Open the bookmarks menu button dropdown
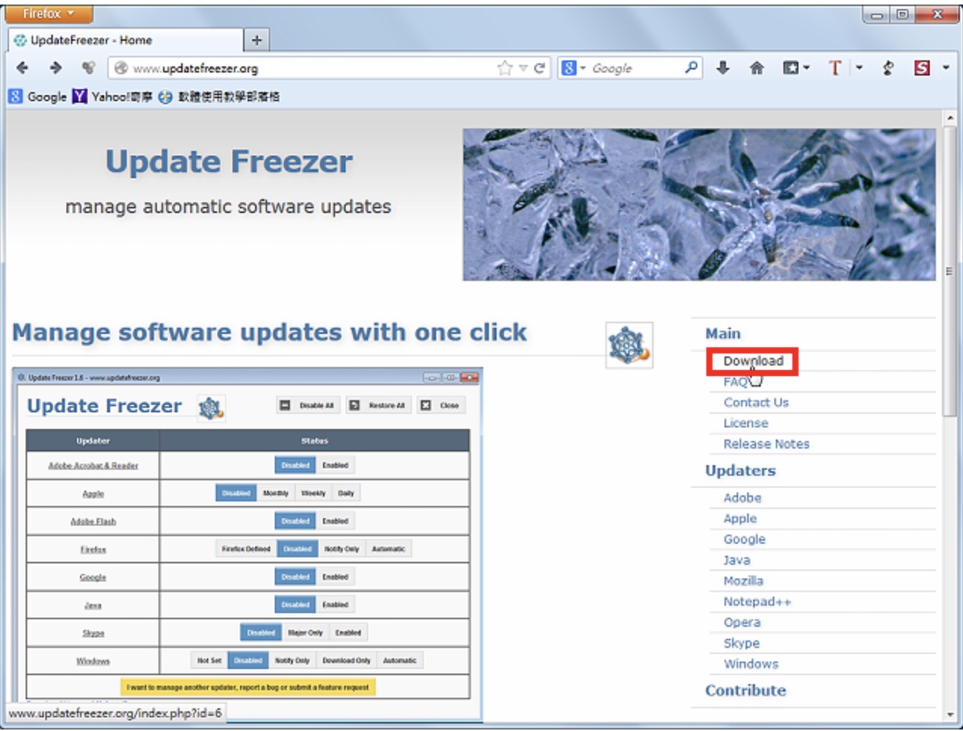 796,68
